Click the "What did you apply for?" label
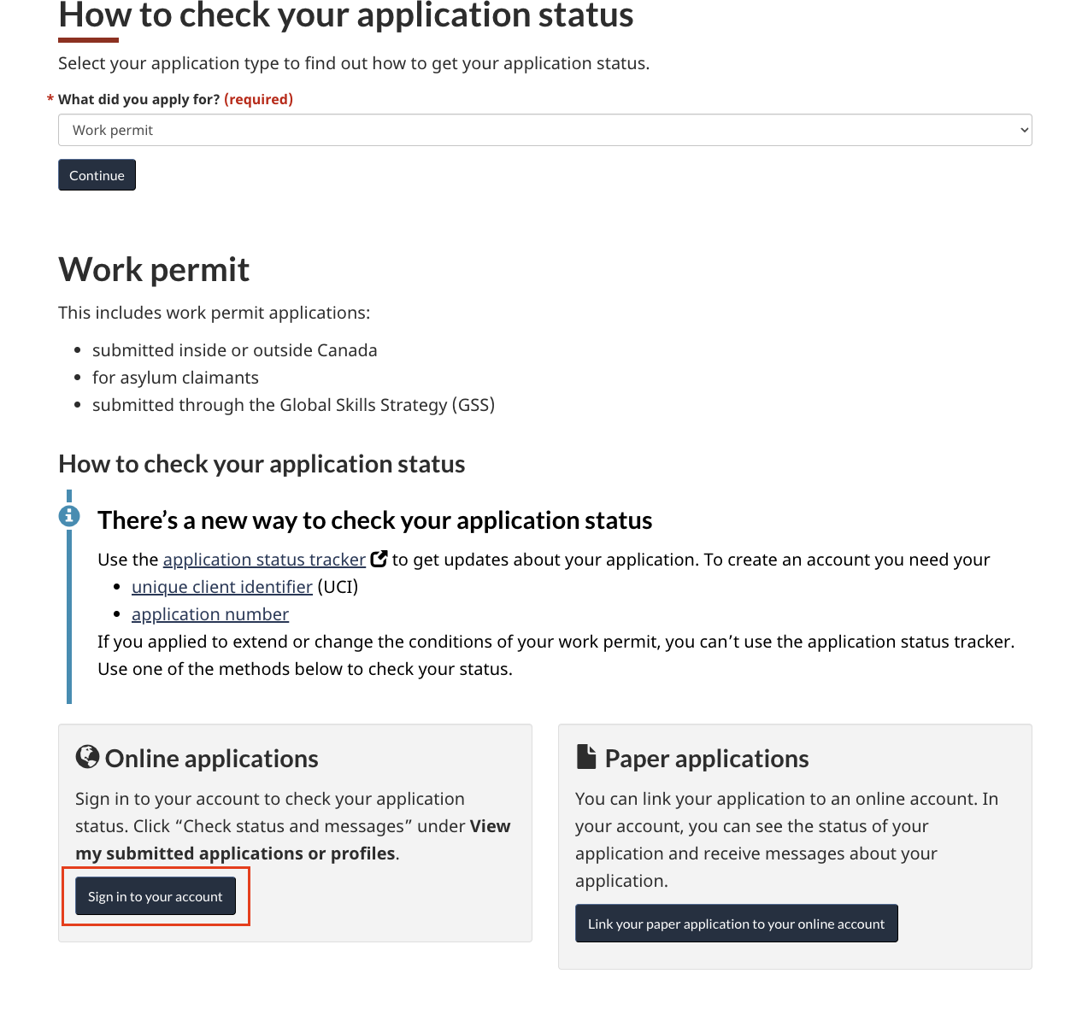Screen dimensions: 1088x1009 138,99
